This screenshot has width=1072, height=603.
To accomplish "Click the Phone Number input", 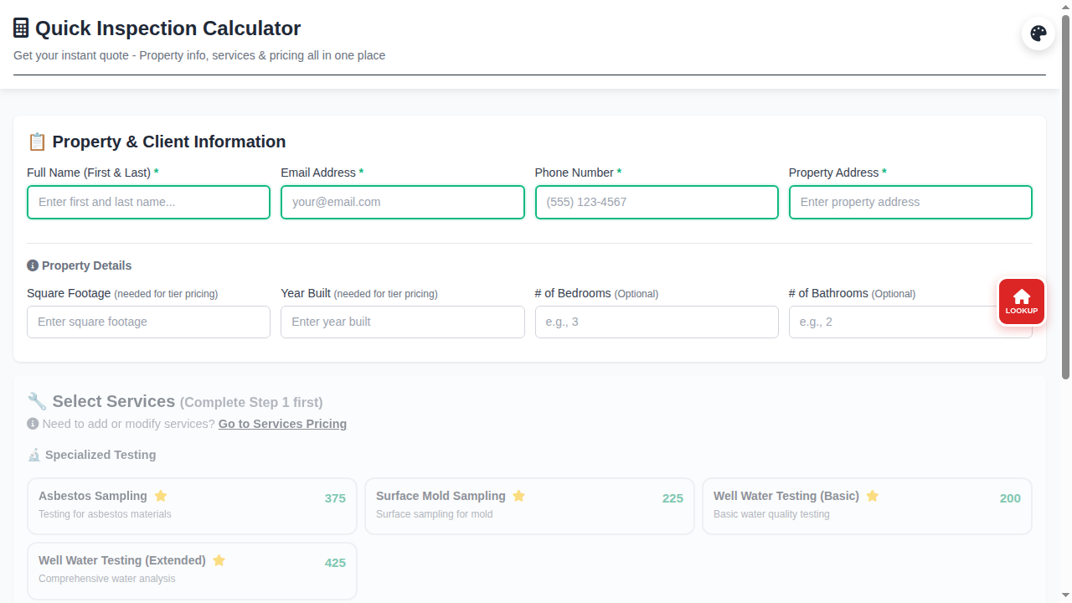I will [657, 202].
